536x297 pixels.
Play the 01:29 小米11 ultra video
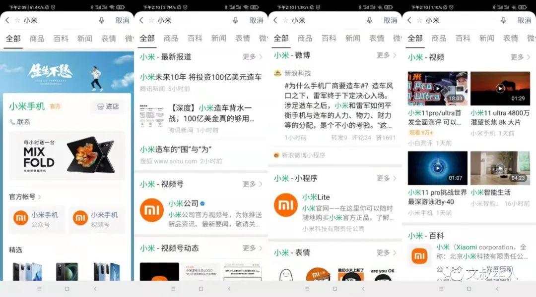pyautogui.click(x=500, y=88)
